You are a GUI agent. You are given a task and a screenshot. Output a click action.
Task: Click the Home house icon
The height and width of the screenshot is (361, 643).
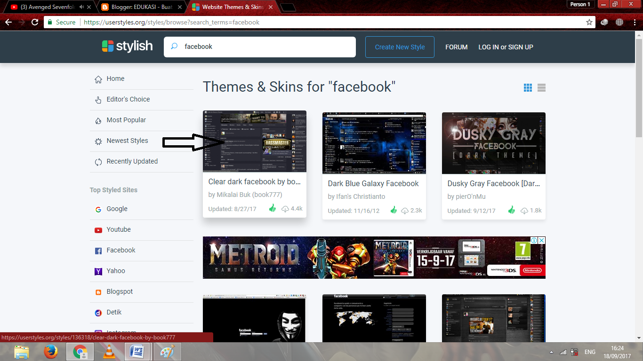click(98, 79)
